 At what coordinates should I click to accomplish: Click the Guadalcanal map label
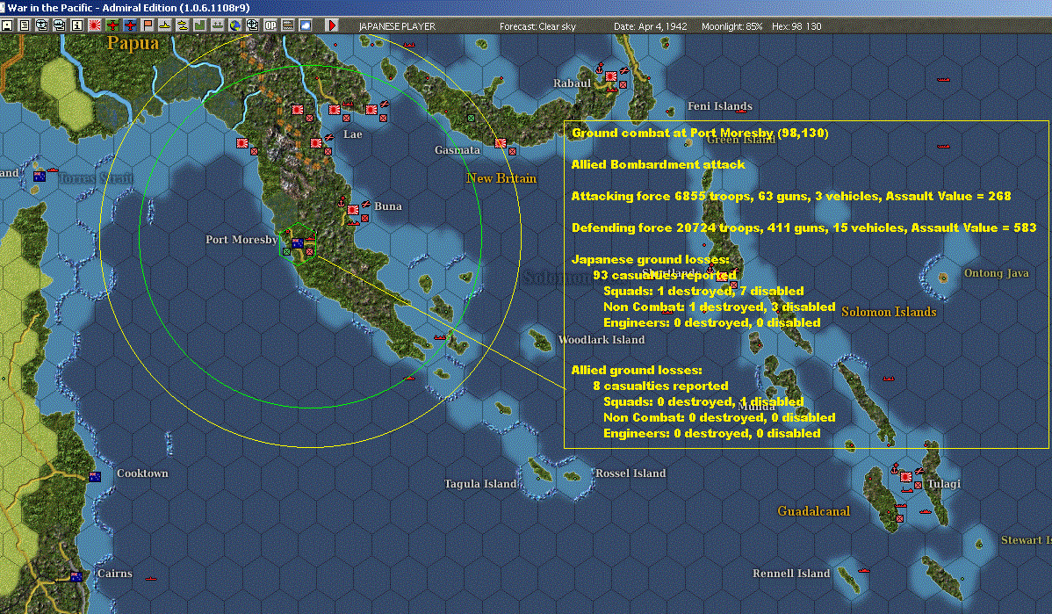814,511
